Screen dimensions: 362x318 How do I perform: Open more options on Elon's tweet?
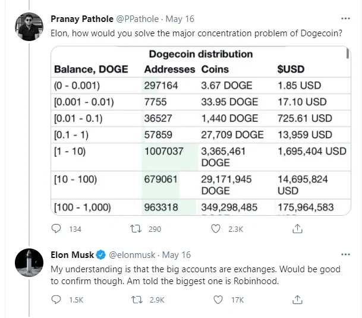point(347,254)
